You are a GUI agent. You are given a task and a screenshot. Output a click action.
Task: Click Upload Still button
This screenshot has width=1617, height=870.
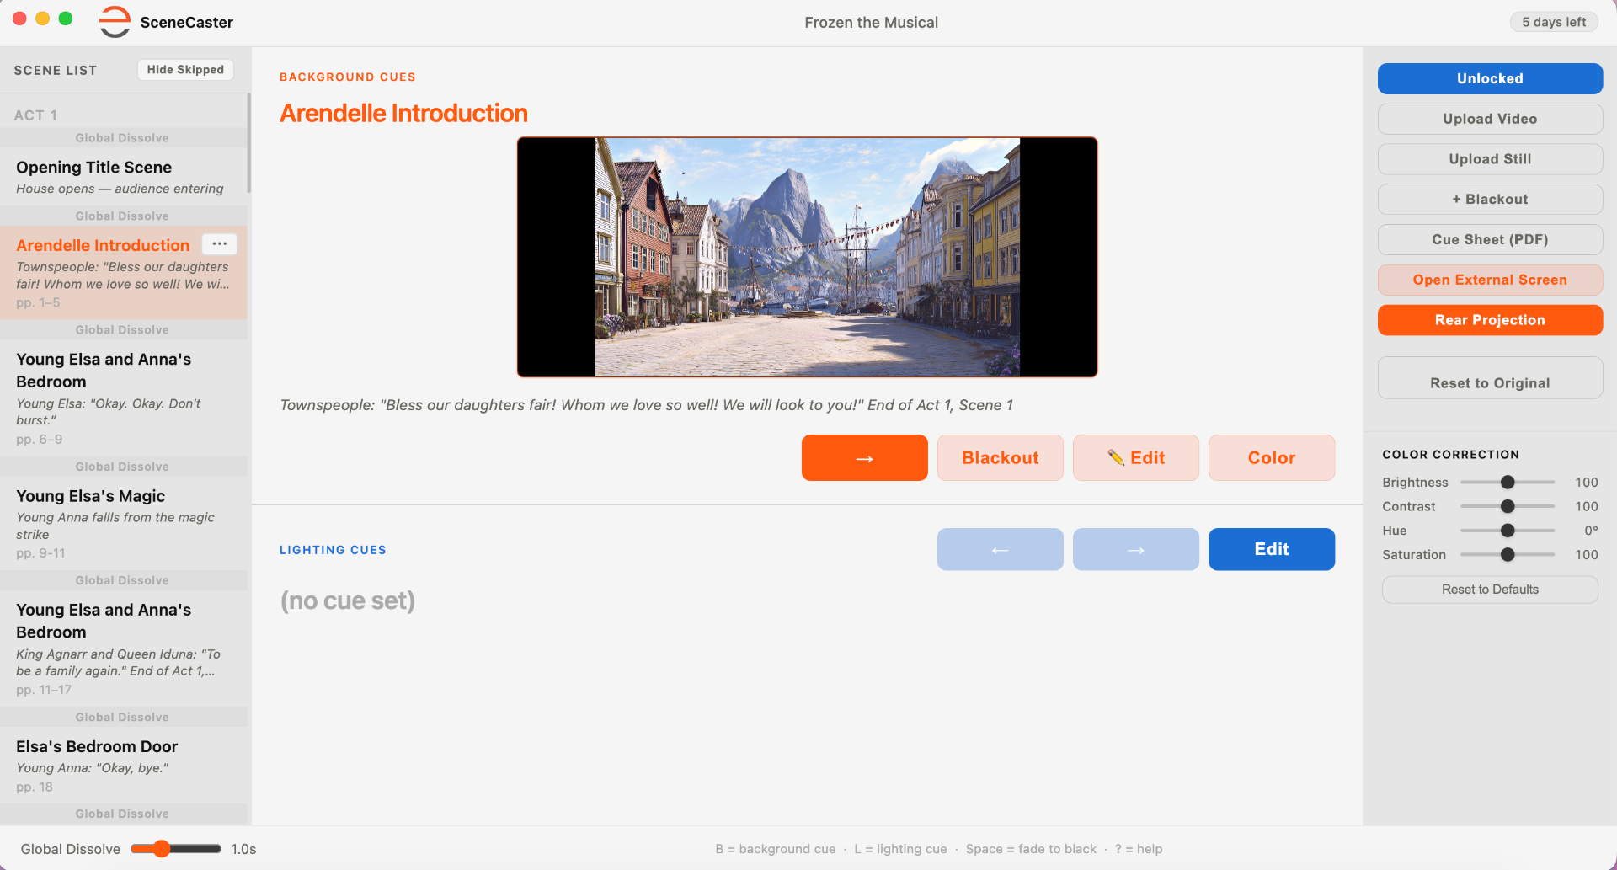1490,159
